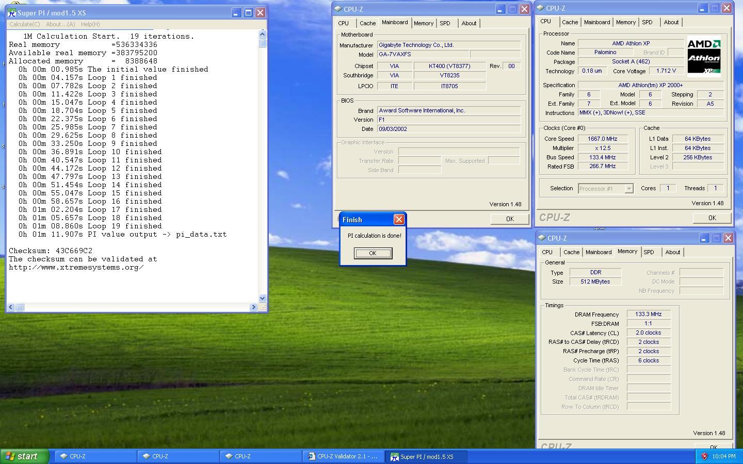Open the Windows start button
This screenshot has width=743, height=464.
pyautogui.click(x=24, y=456)
